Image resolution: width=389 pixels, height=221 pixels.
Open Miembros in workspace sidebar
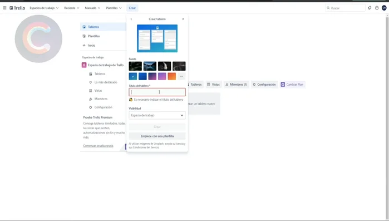pos(101,99)
